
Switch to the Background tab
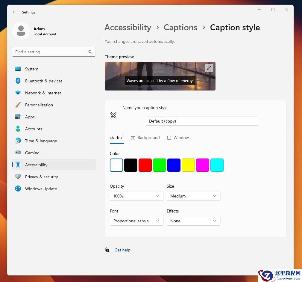pyautogui.click(x=146, y=138)
